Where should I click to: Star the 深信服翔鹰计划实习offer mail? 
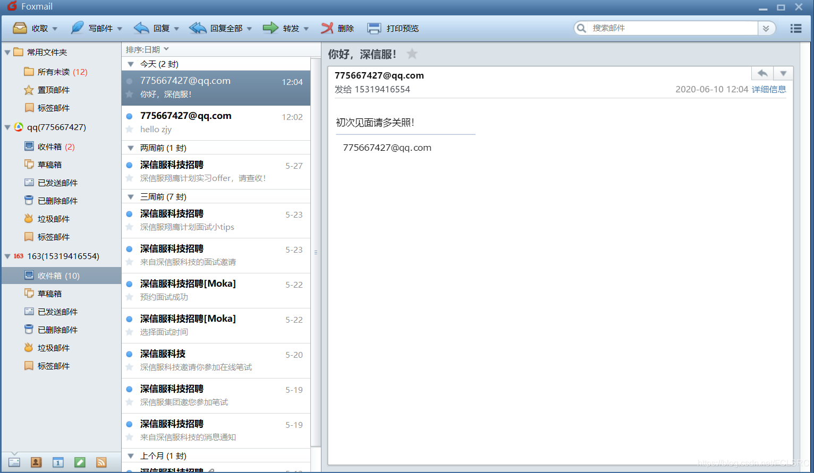[x=129, y=178]
